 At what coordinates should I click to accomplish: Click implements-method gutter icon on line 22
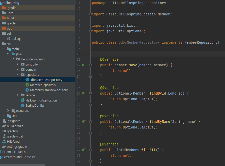(84, 122)
